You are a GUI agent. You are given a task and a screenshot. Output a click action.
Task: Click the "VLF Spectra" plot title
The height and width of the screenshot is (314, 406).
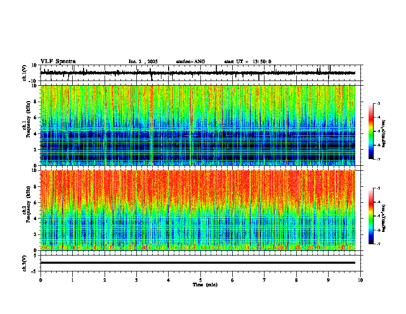tap(58, 61)
